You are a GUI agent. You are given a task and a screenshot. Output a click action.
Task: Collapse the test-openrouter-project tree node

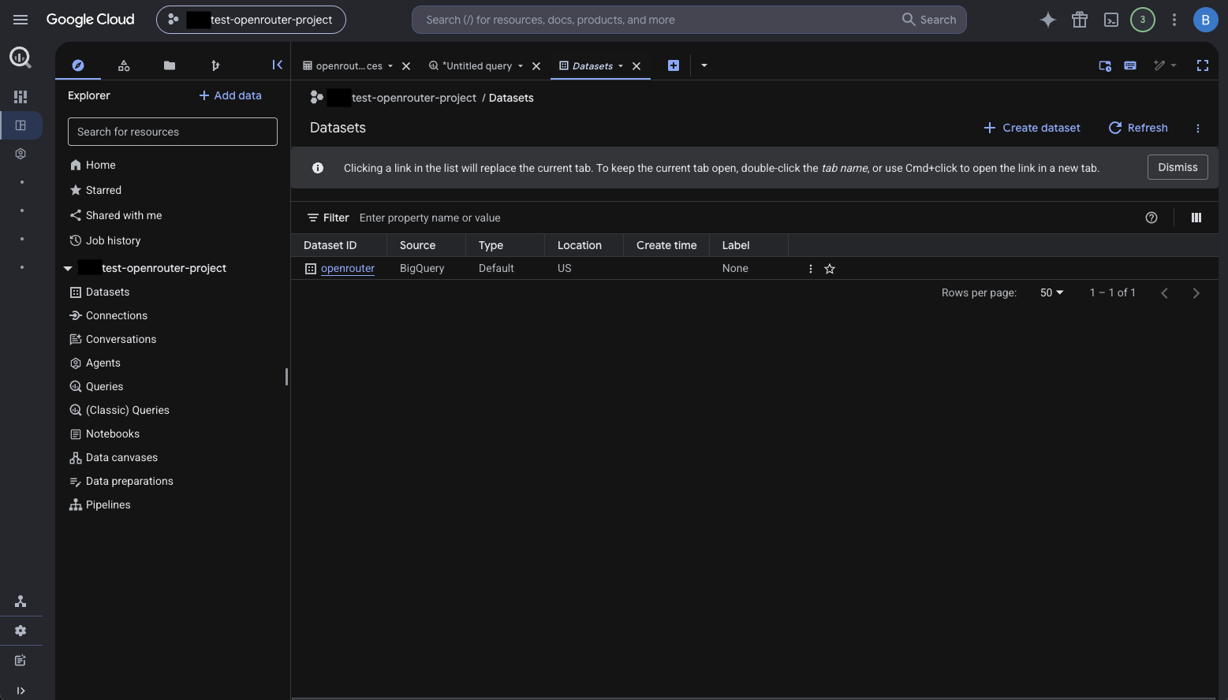coord(68,269)
